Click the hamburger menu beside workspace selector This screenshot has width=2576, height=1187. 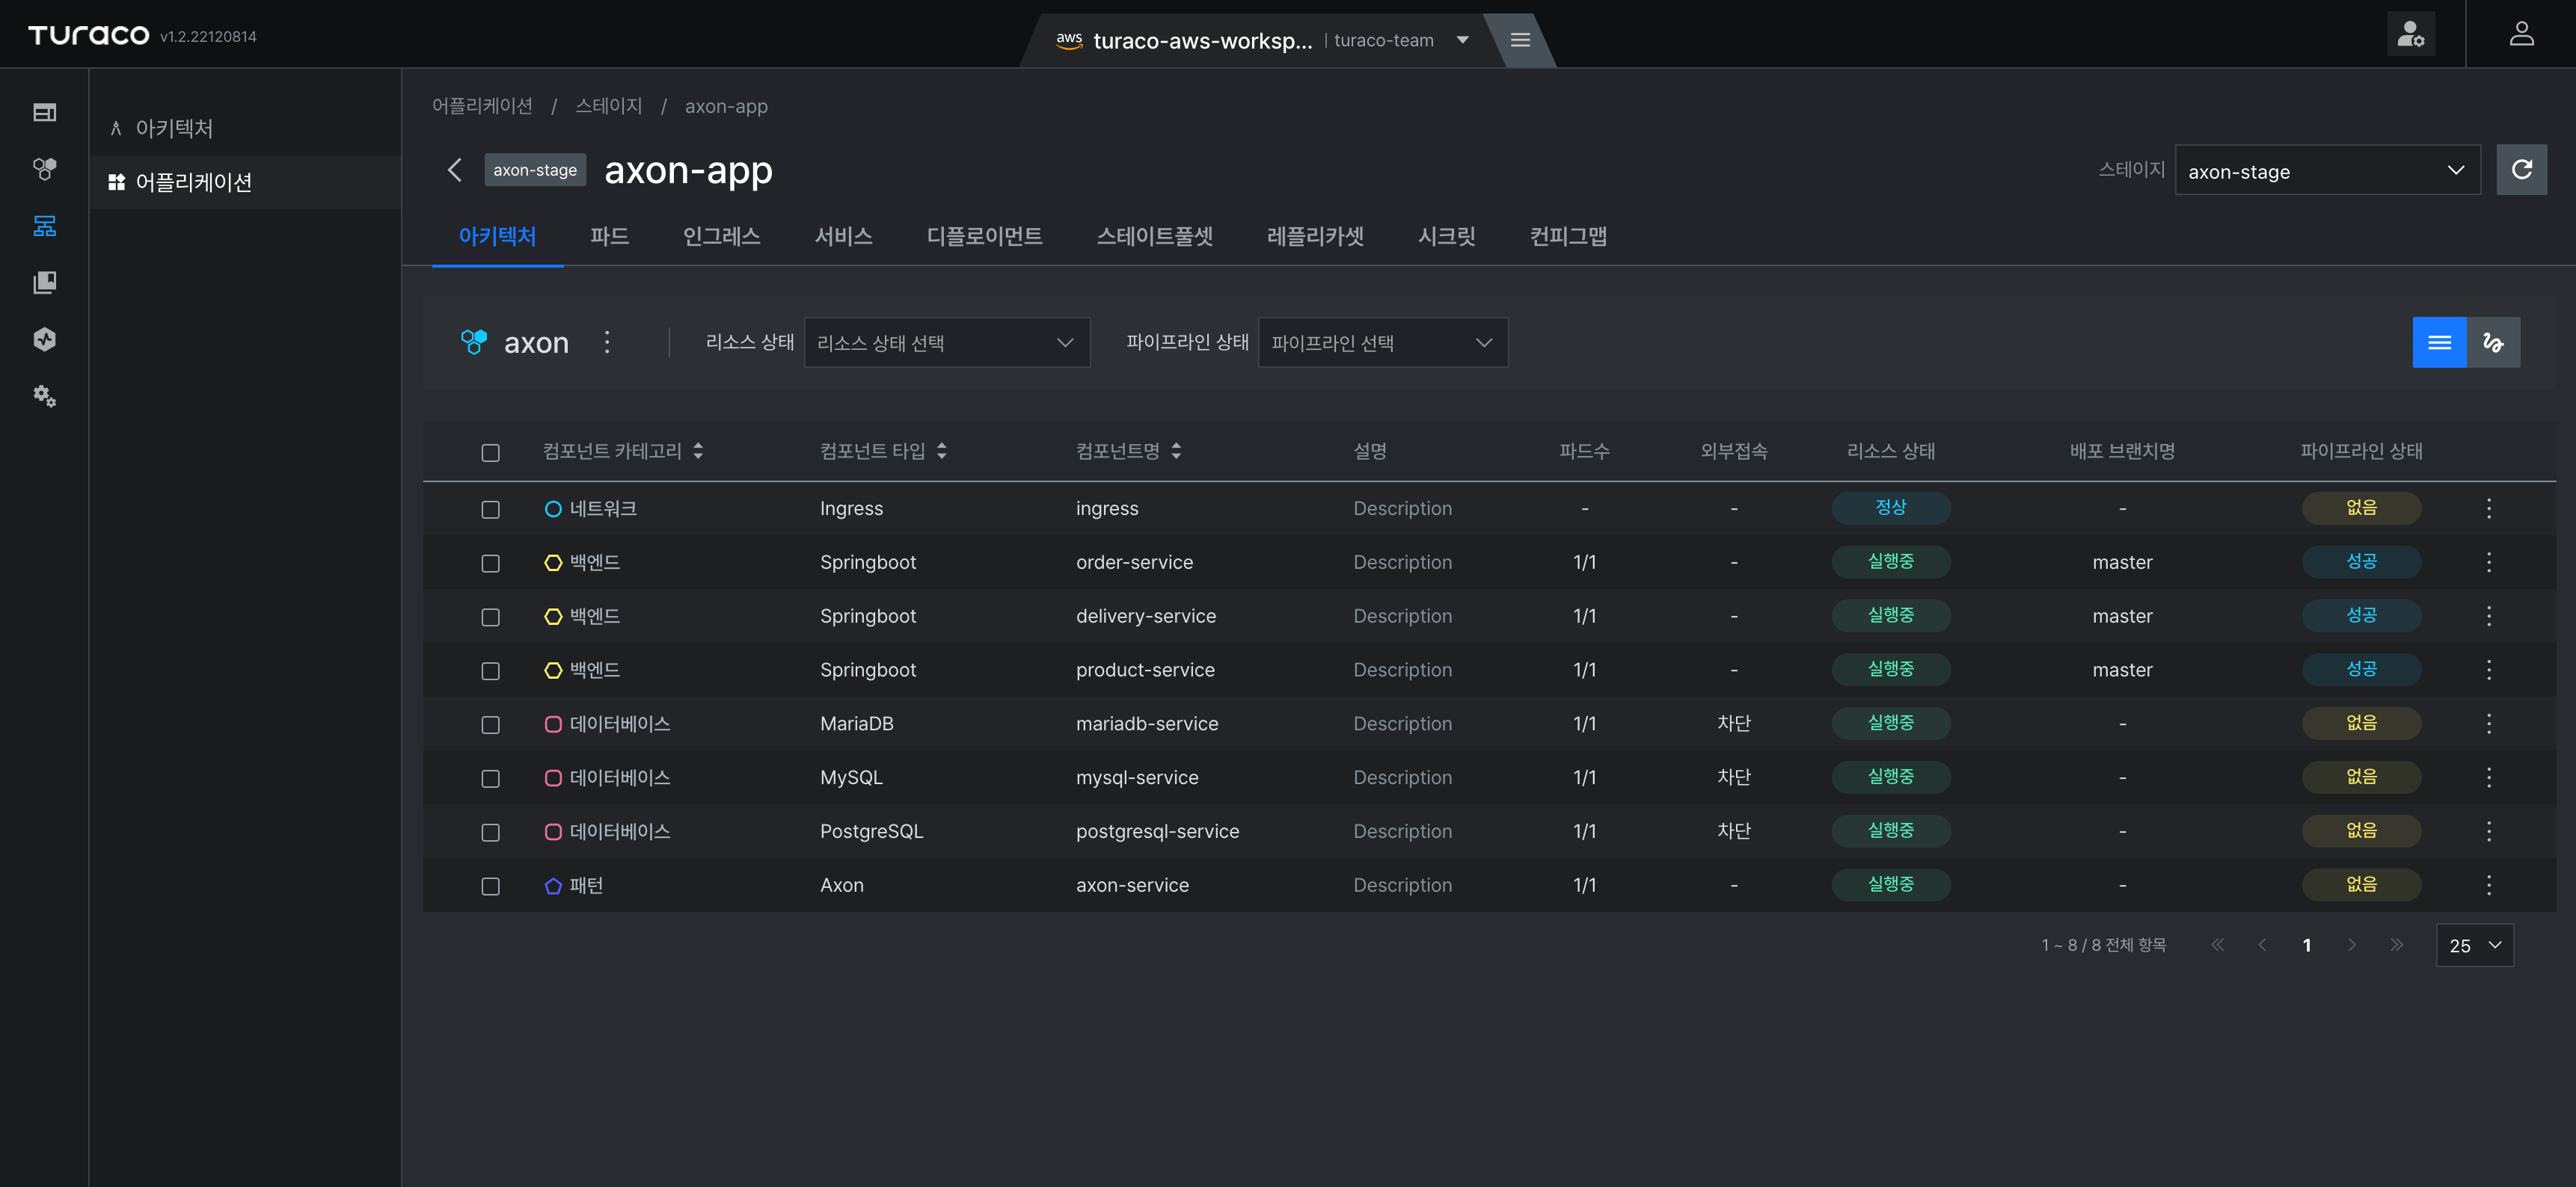pos(1519,40)
